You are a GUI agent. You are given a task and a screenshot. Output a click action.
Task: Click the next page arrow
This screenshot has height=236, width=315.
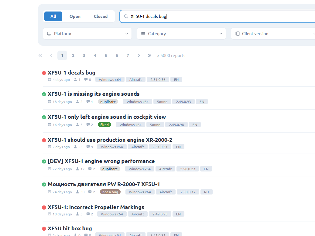(139, 55)
